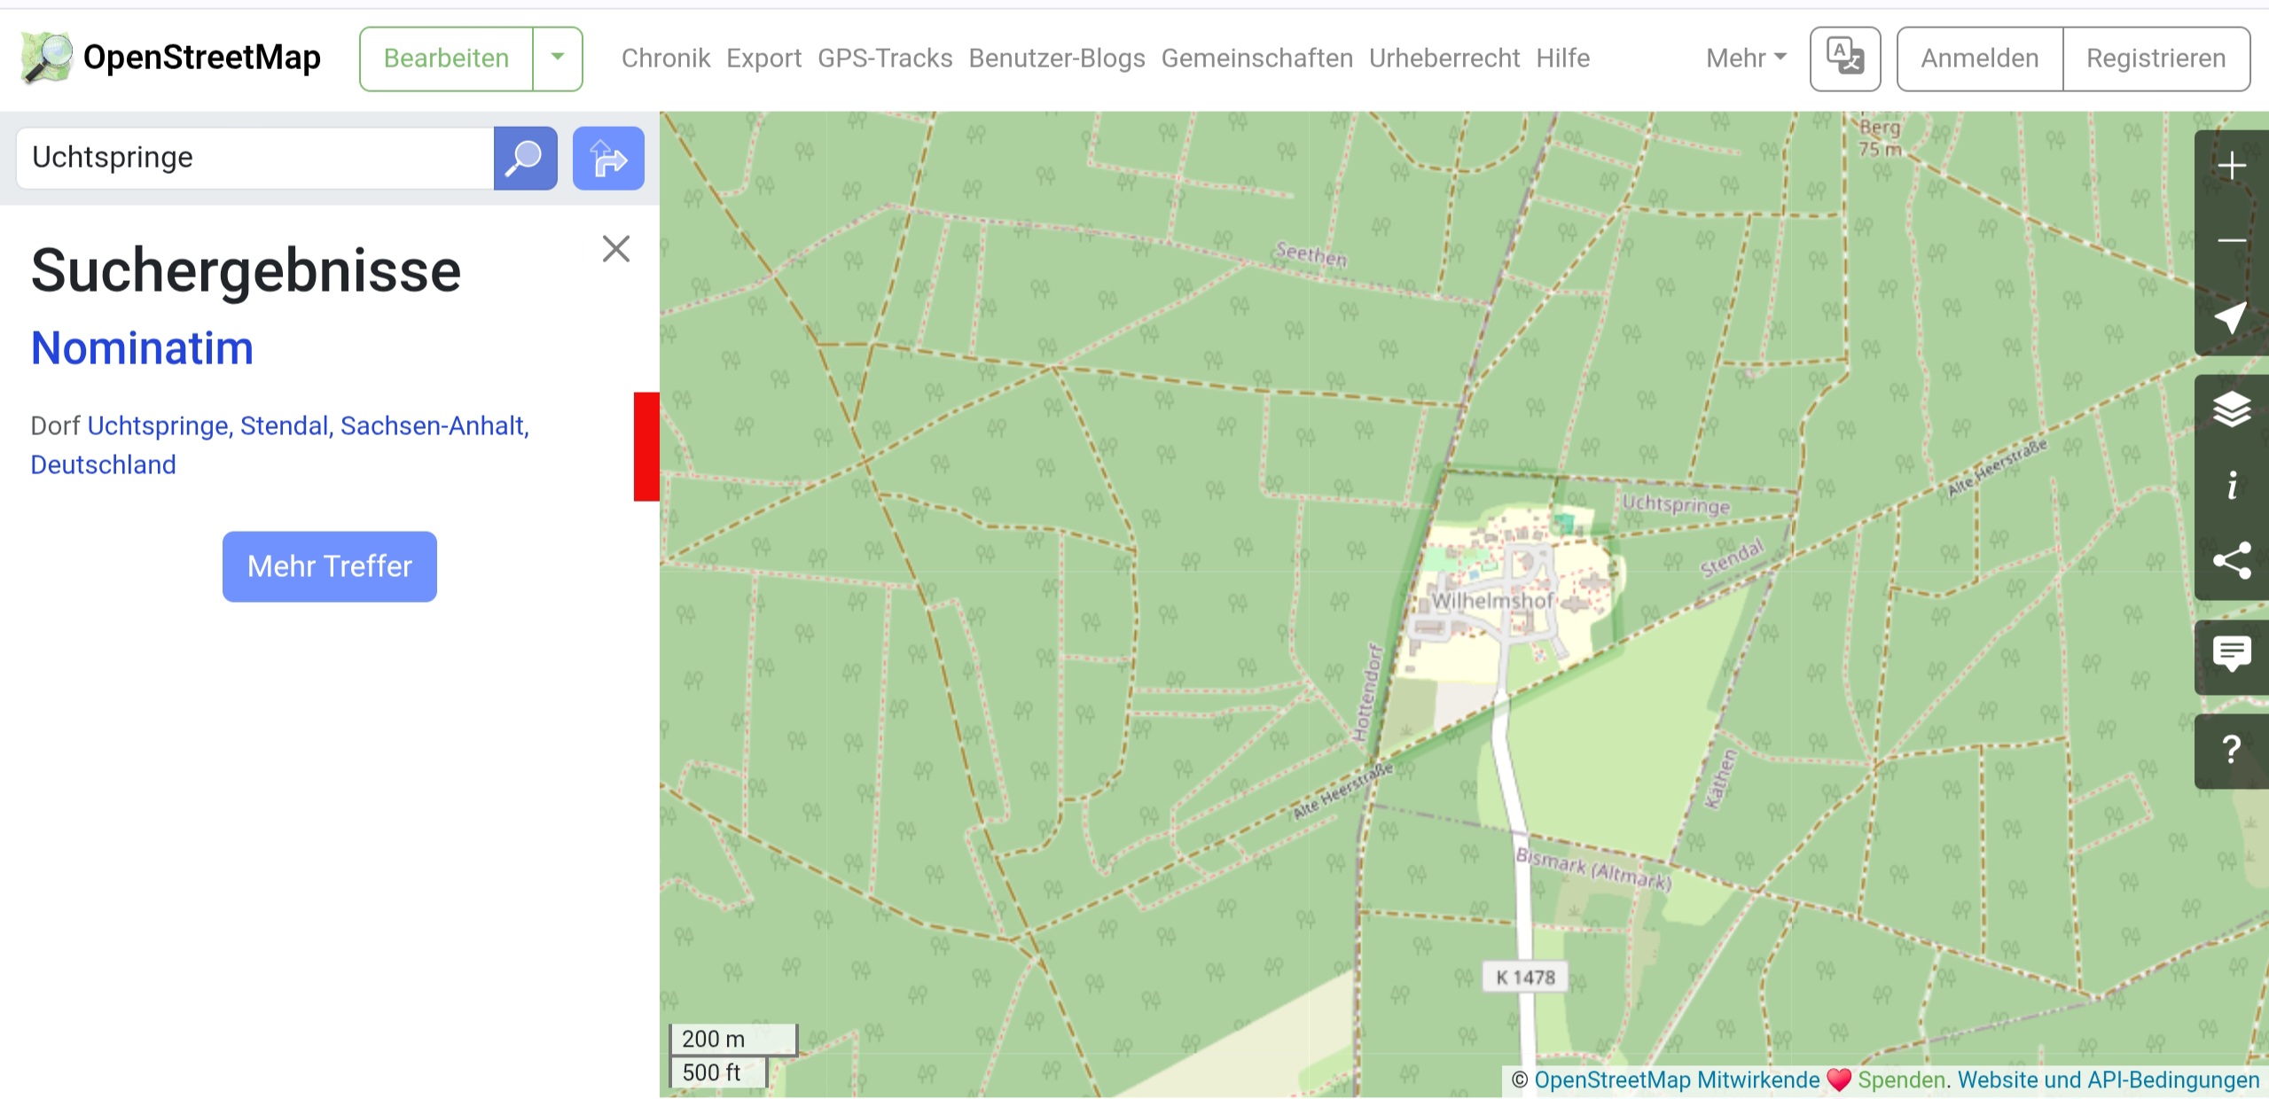Open the Export page

pos(763,58)
